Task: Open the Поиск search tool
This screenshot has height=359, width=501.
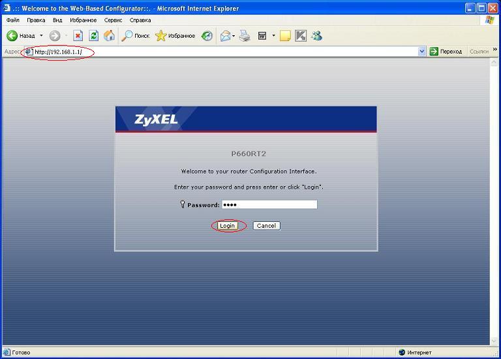Action: pos(136,35)
